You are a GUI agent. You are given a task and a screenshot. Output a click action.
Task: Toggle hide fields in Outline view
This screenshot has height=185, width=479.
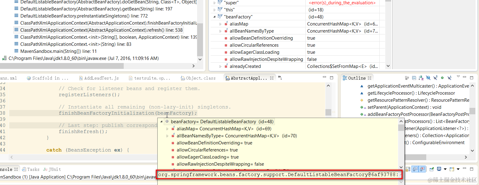[428, 78]
